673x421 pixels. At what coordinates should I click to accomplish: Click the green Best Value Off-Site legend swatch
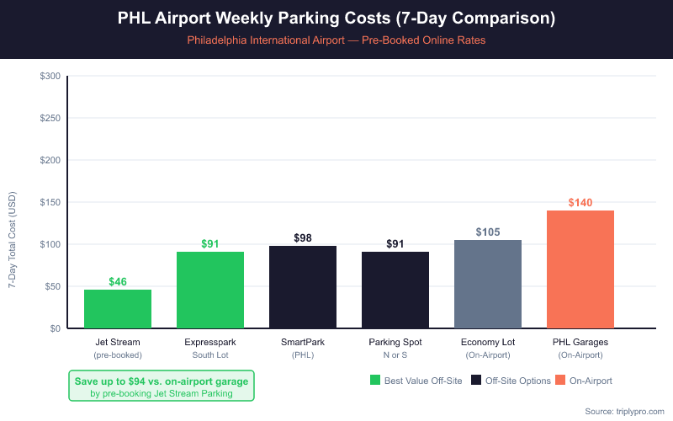click(375, 381)
